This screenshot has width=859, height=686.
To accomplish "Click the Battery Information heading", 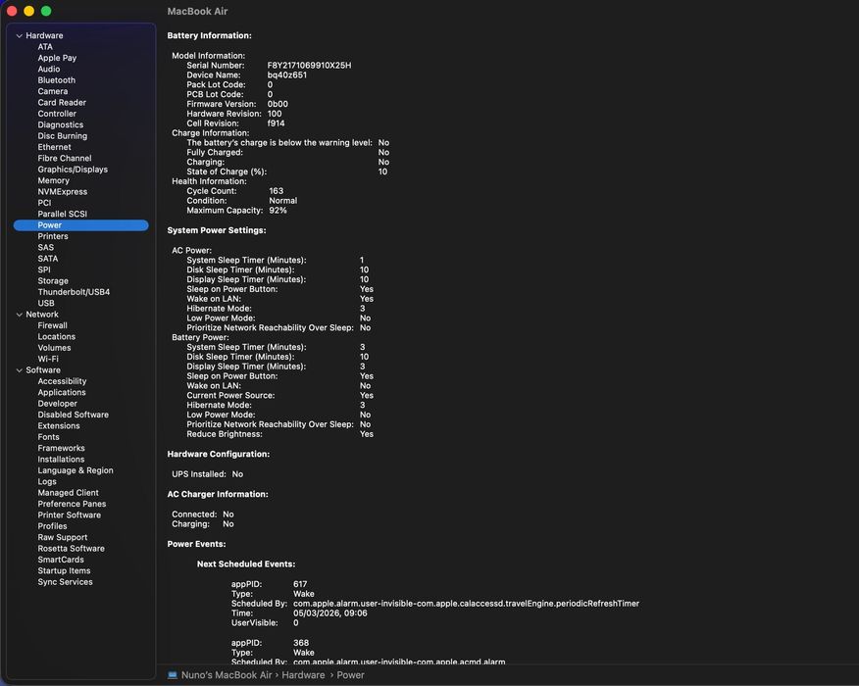I will click(209, 35).
